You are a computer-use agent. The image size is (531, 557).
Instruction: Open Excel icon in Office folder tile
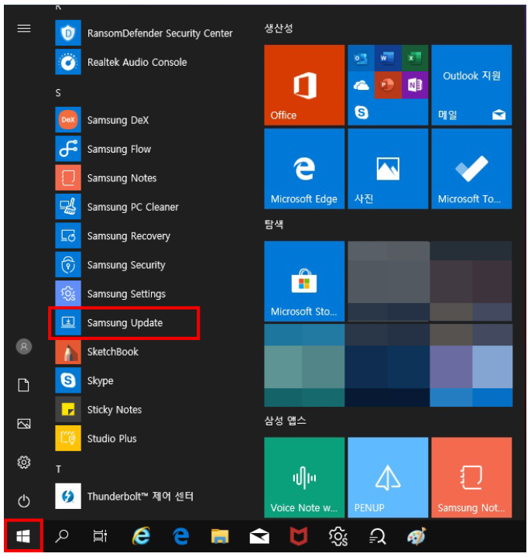(415, 58)
